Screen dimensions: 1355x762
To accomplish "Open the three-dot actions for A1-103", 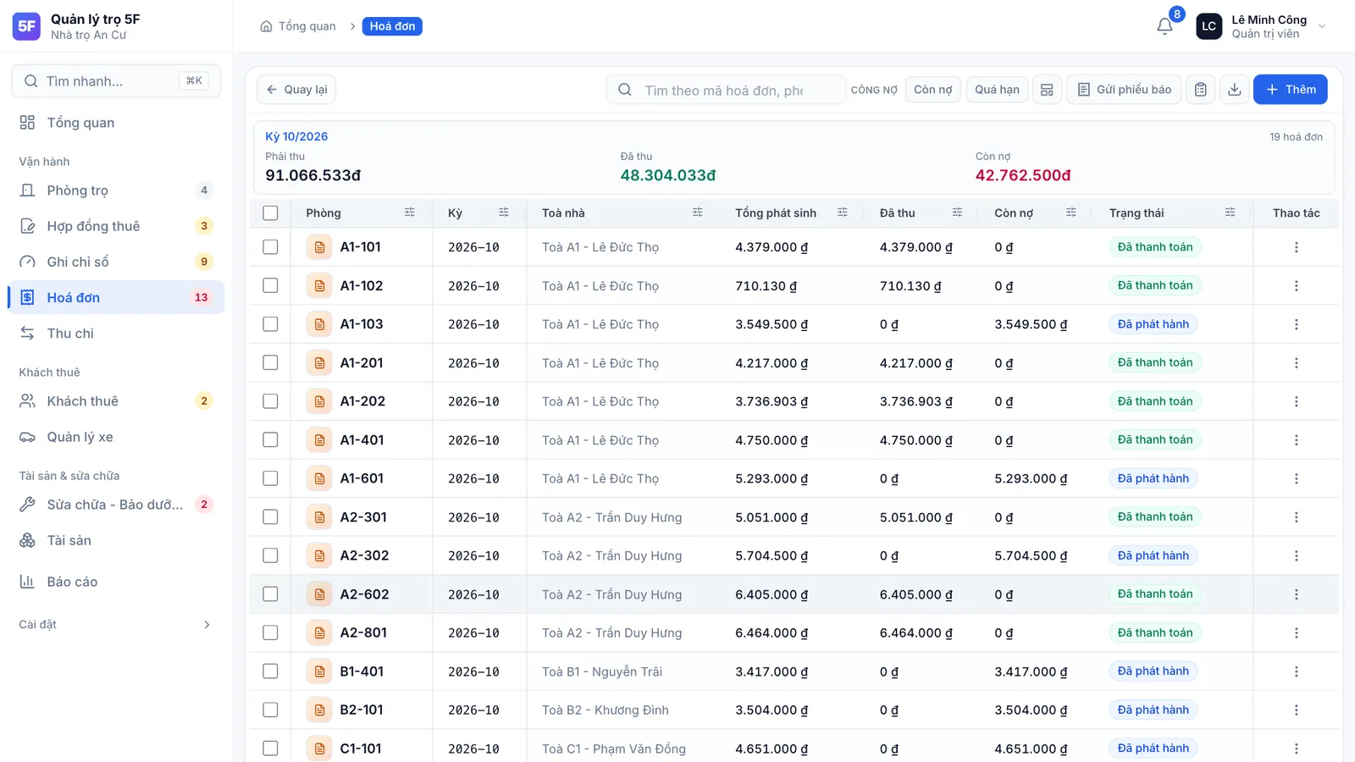I will 1296,324.
